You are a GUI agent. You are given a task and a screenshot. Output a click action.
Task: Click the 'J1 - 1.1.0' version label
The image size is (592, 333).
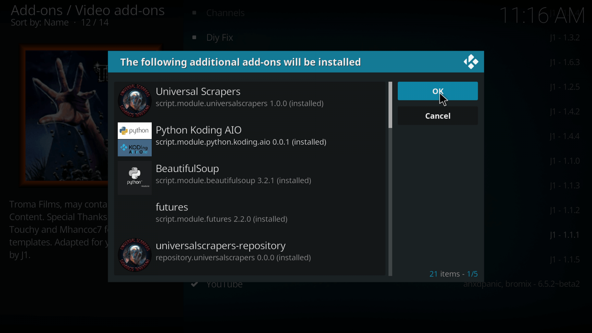[x=565, y=161]
